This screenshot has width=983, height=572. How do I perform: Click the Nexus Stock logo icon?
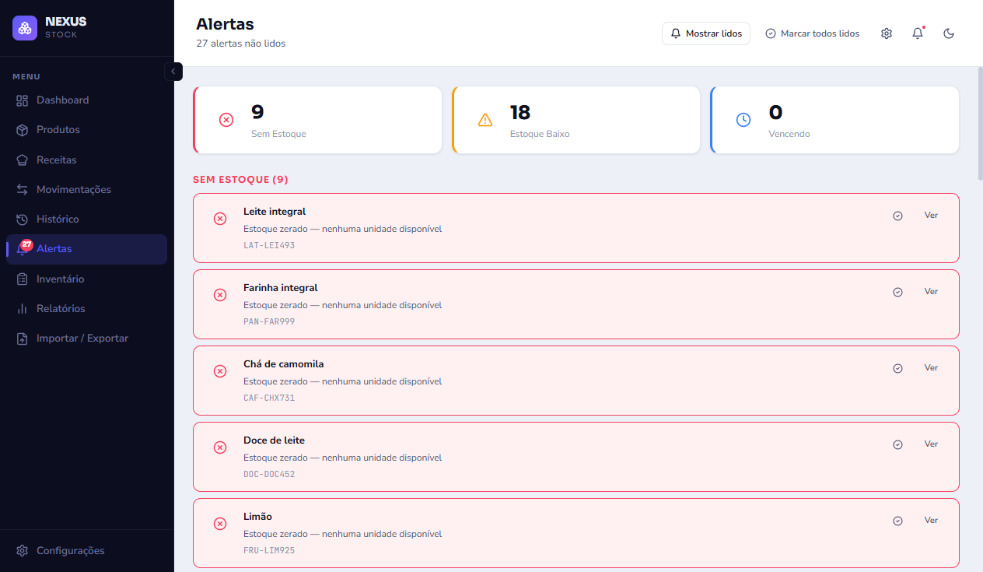point(25,28)
